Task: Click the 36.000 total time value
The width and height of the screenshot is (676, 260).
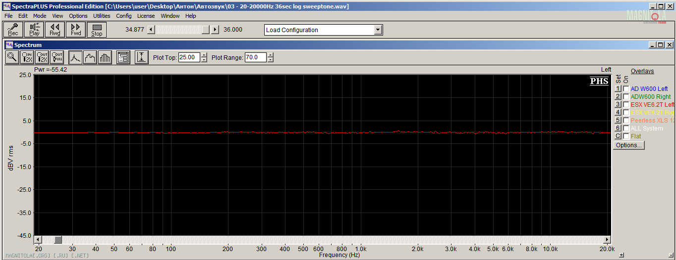Action: 233,30
